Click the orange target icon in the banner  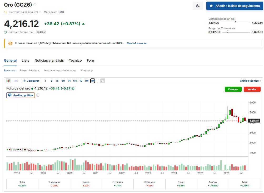10,43
